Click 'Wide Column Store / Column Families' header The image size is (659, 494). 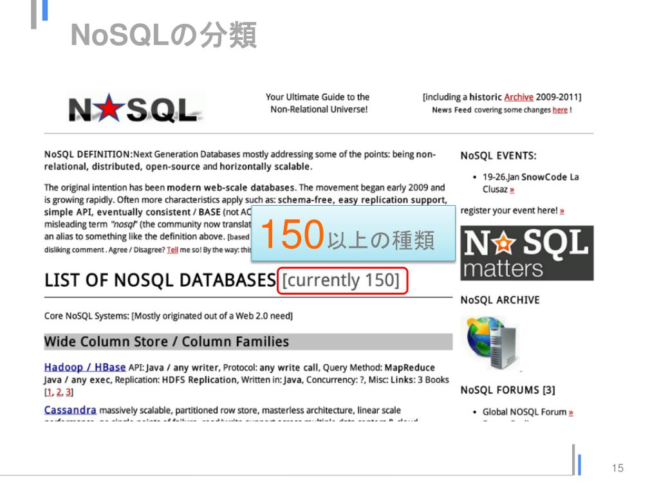[x=248, y=342]
